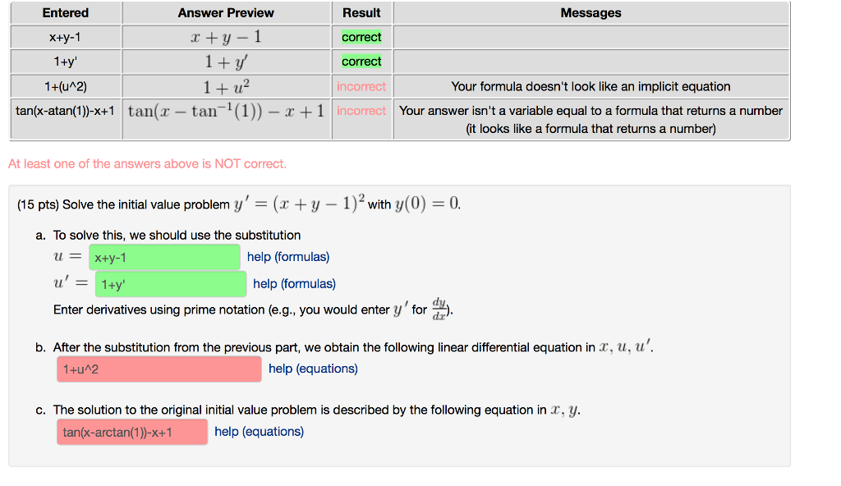Open help (formulas) link beside u field
Viewport: 841px width, 486px height.
point(288,257)
